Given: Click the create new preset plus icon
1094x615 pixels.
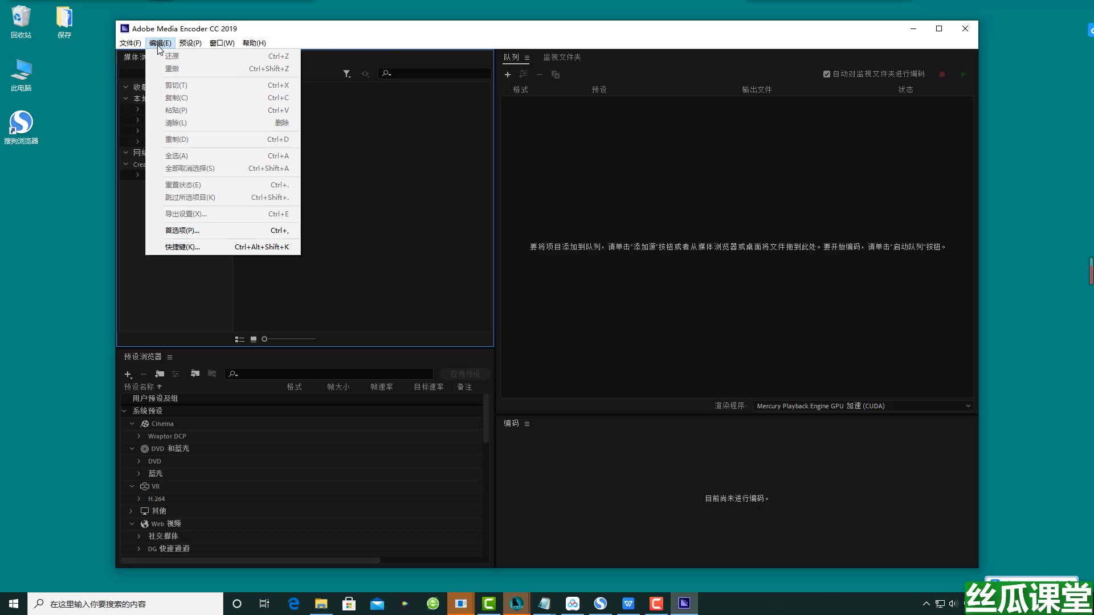Looking at the screenshot, I should (x=128, y=374).
